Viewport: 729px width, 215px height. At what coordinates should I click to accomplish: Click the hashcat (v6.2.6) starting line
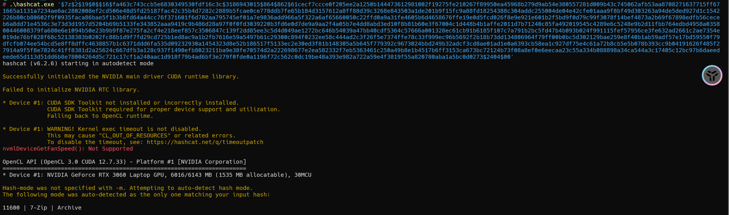click(78, 63)
